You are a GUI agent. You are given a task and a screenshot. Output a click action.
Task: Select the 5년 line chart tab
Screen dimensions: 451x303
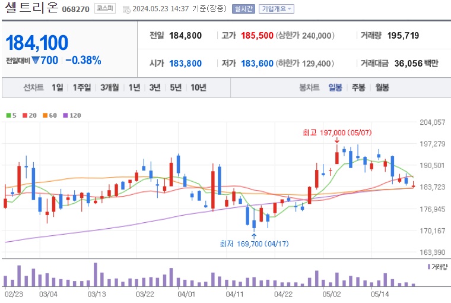[x=176, y=87]
